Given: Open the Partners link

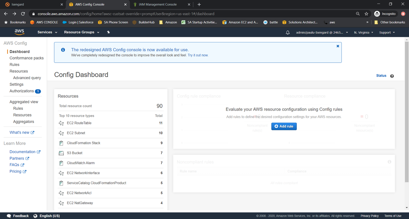Looking at the screenshot, I should [x=19, y=158].
